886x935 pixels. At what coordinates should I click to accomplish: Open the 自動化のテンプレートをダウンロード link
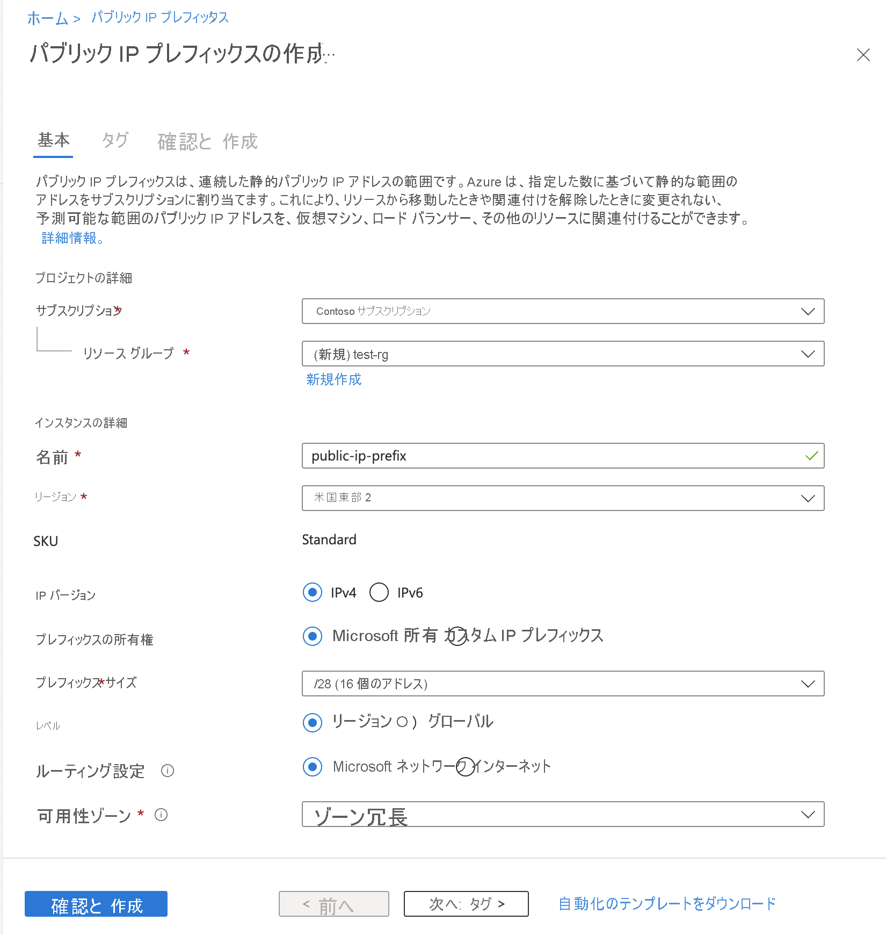point(667,904)
